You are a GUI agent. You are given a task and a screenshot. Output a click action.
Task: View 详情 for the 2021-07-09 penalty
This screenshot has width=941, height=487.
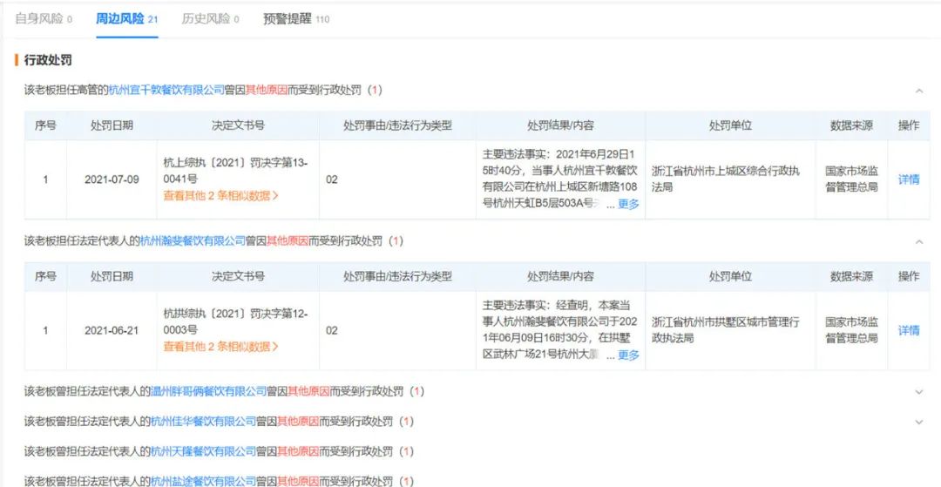click(x=909, y=179)
